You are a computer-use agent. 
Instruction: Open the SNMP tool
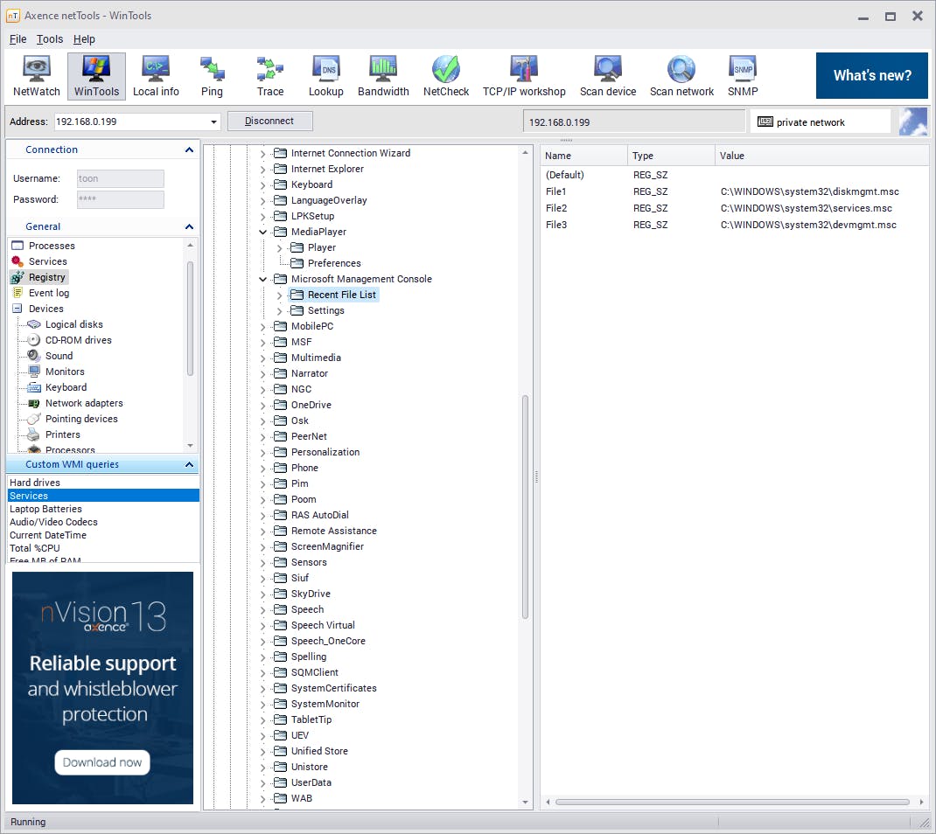pyautogui.click(x=743, y=76)
